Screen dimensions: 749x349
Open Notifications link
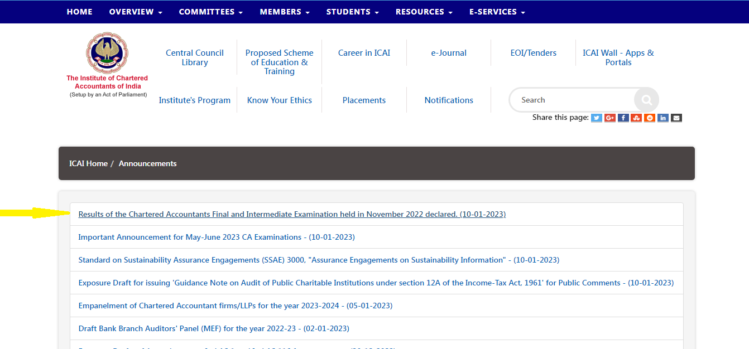click(449, 100)
